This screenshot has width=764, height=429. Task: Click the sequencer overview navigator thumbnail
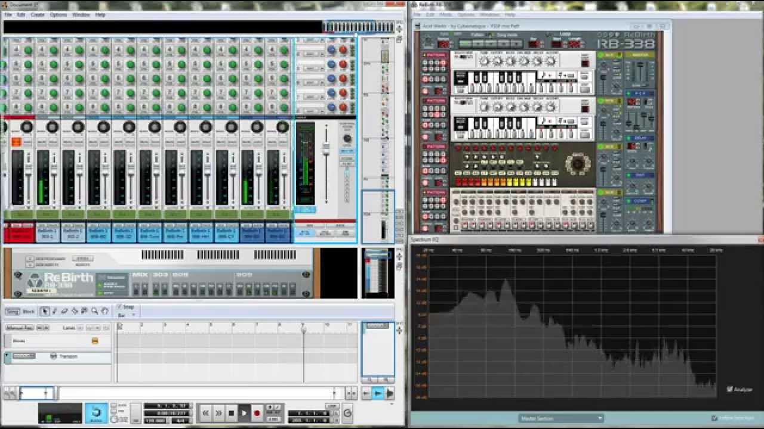pyautogui.click(x=377, y=349)
